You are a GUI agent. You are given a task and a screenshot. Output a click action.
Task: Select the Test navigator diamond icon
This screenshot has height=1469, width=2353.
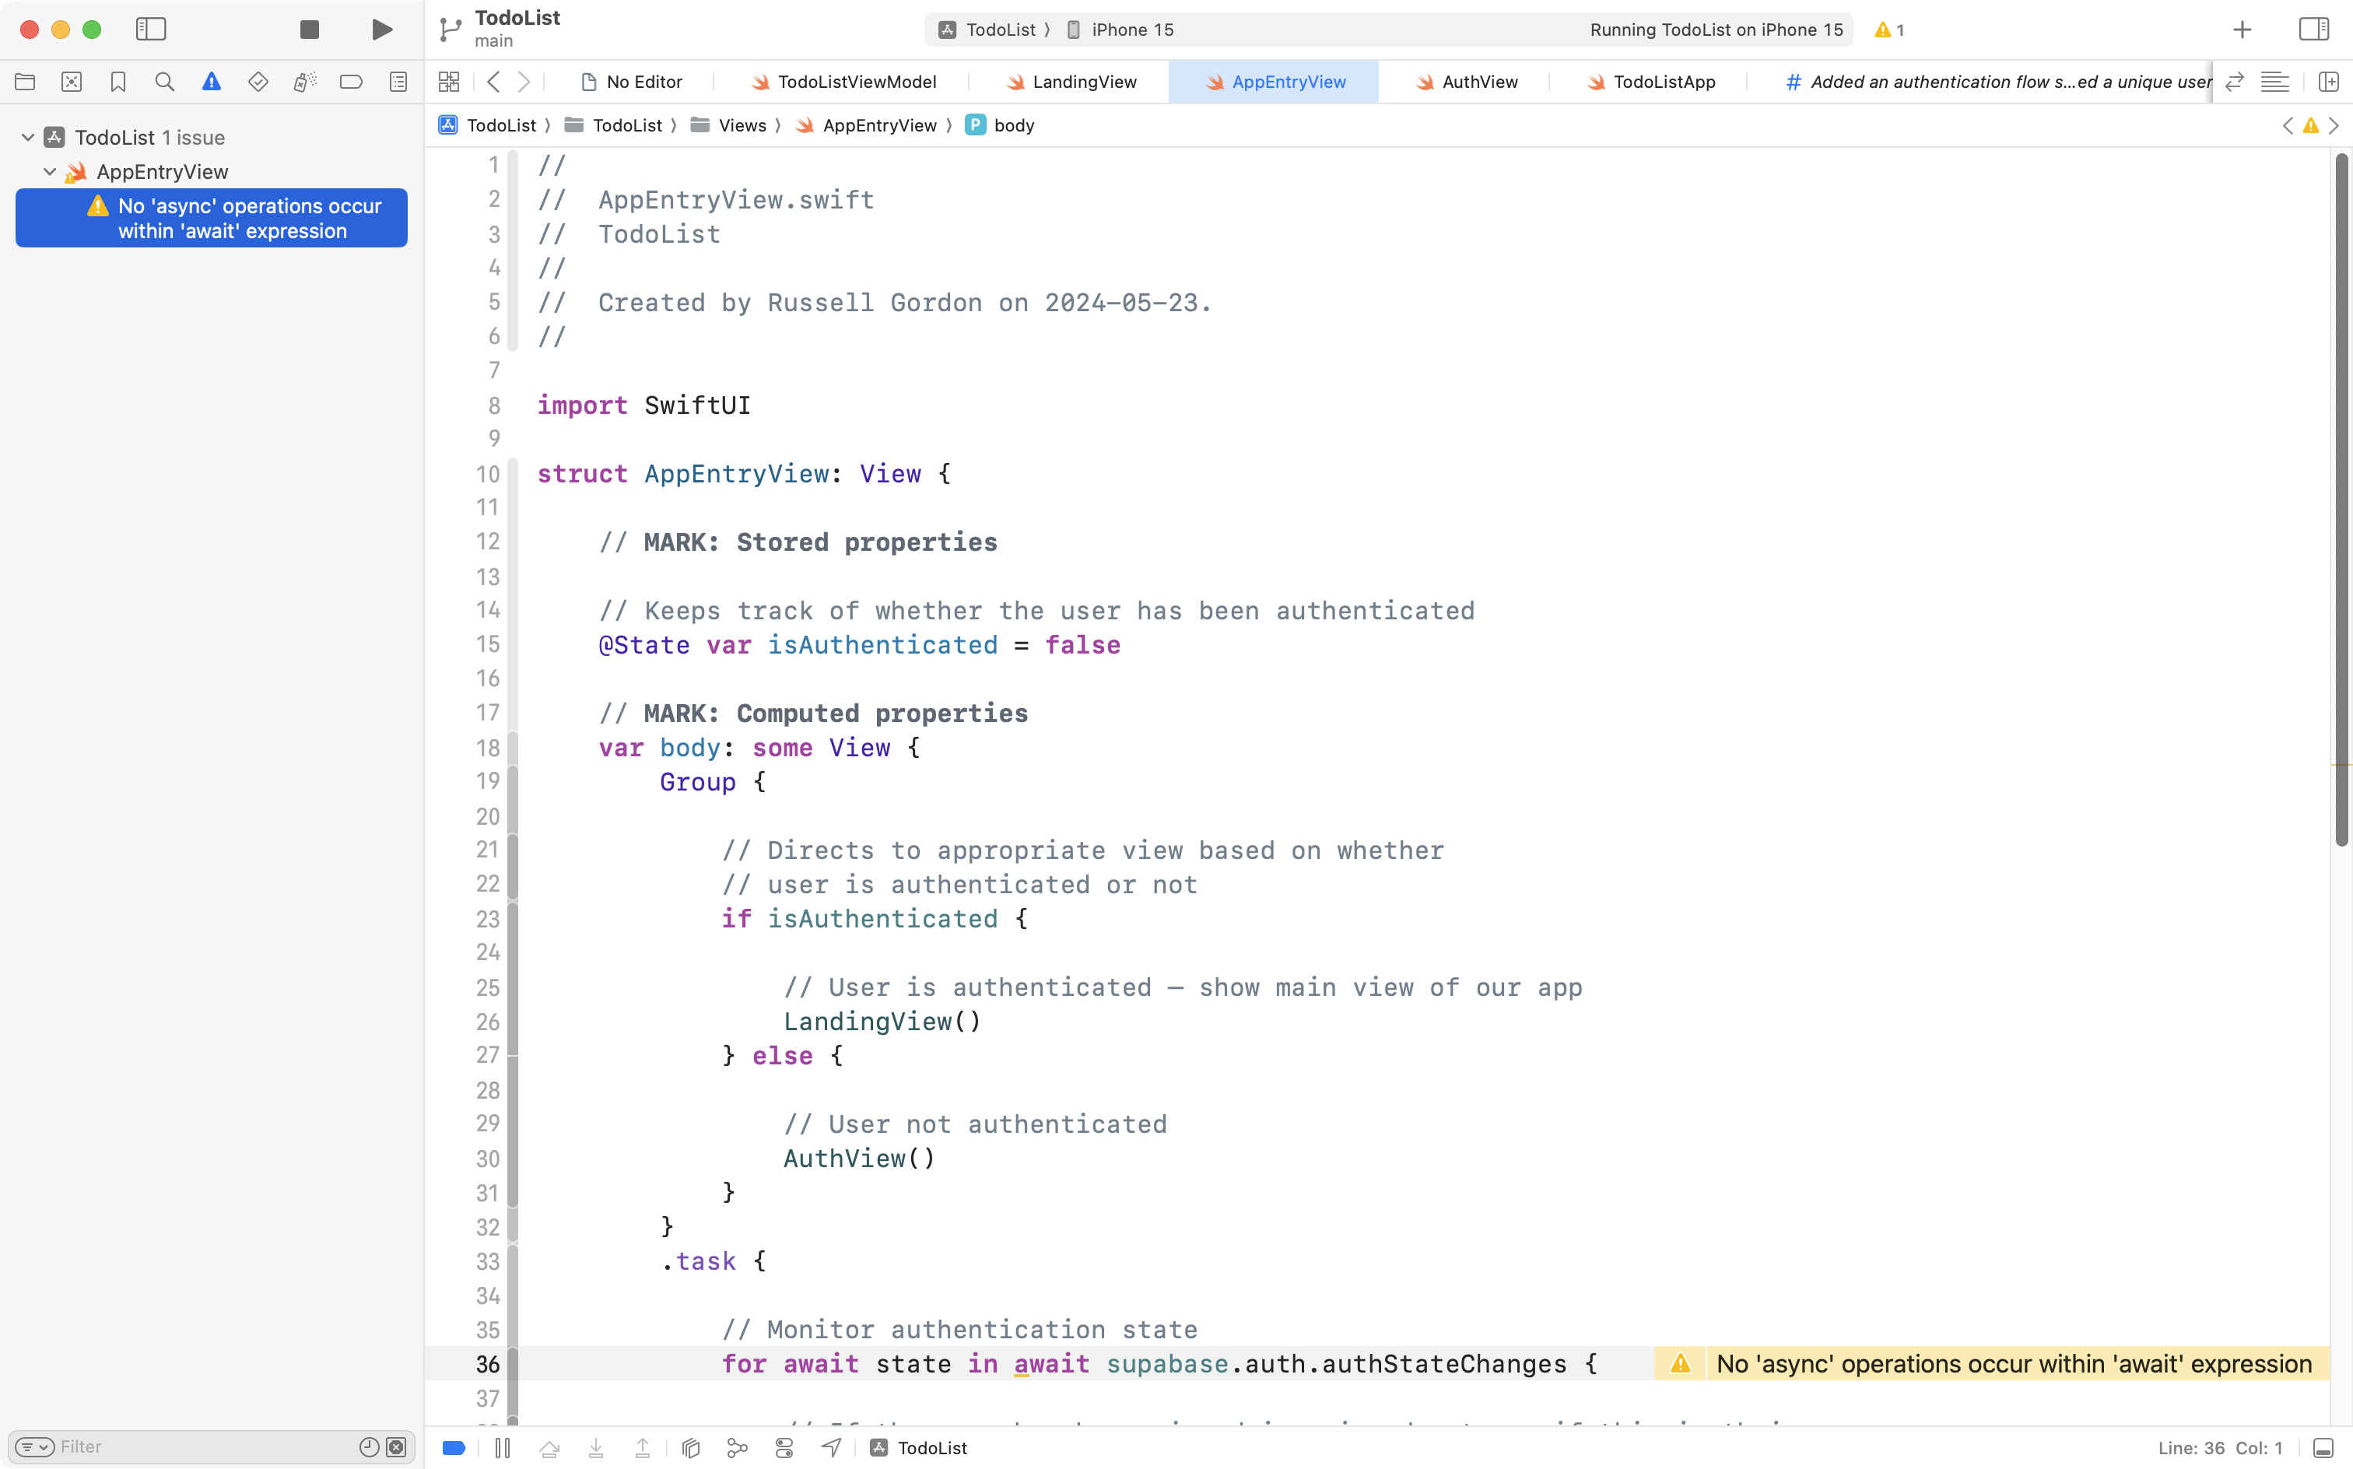coord(258,82)
